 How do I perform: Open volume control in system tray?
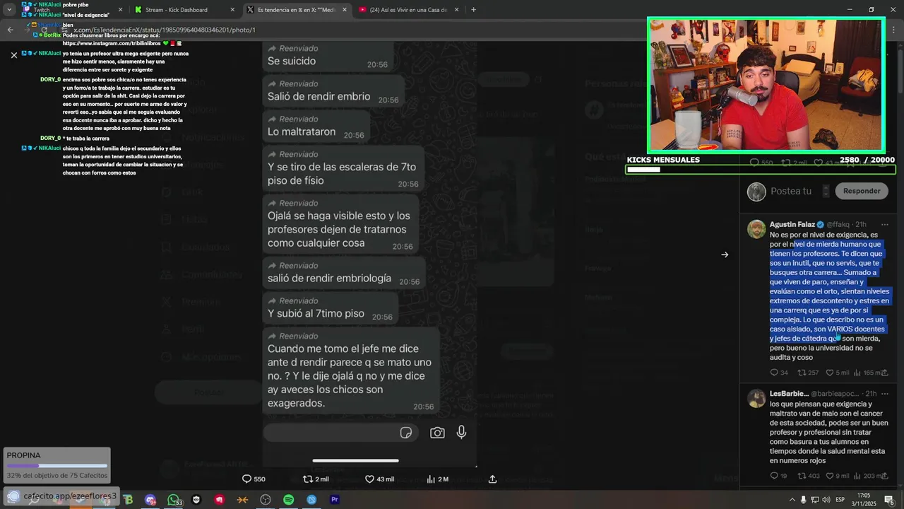826,500
